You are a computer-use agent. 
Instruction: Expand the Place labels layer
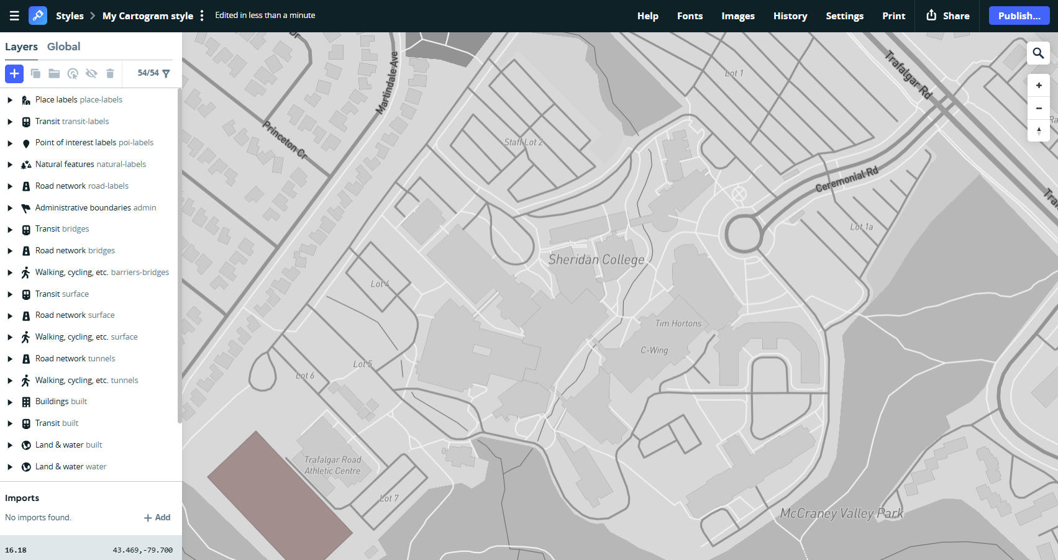9,99
